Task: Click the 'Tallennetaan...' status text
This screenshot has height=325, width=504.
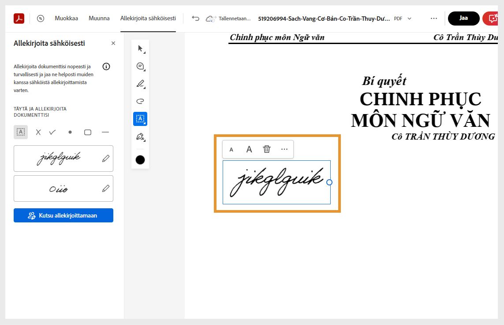Action: click(x=235, y=18)
